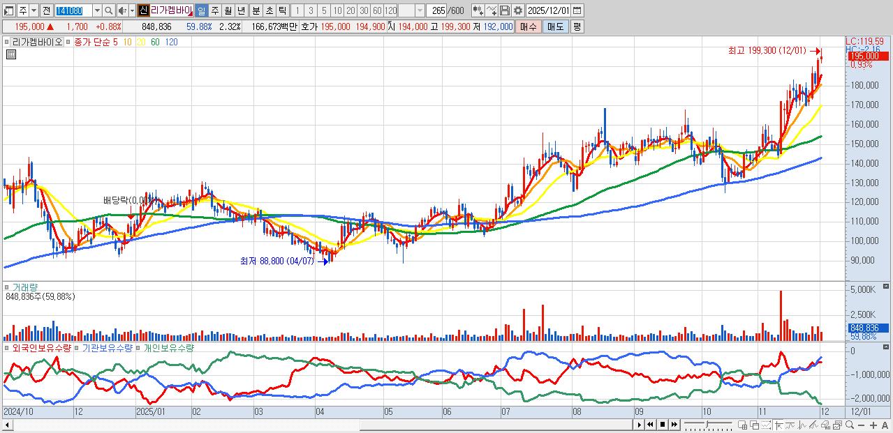
Task: Toggle the crosshair cursor icon in the bottom toolbar
Action: (x=779, y=425)
